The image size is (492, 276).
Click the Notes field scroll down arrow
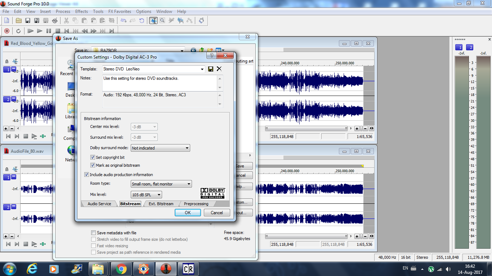point(220,87)
